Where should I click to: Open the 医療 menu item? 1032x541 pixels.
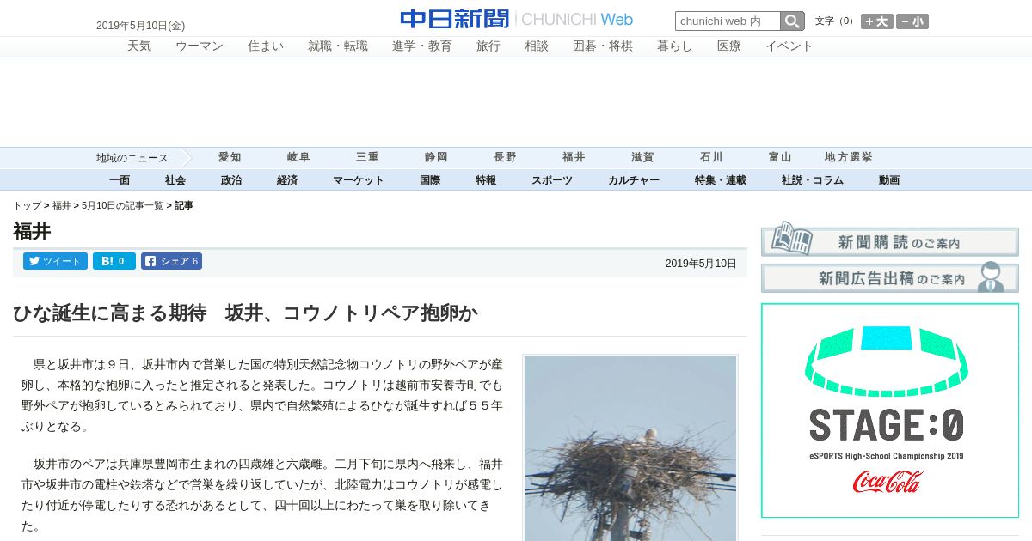click(729, 46)
